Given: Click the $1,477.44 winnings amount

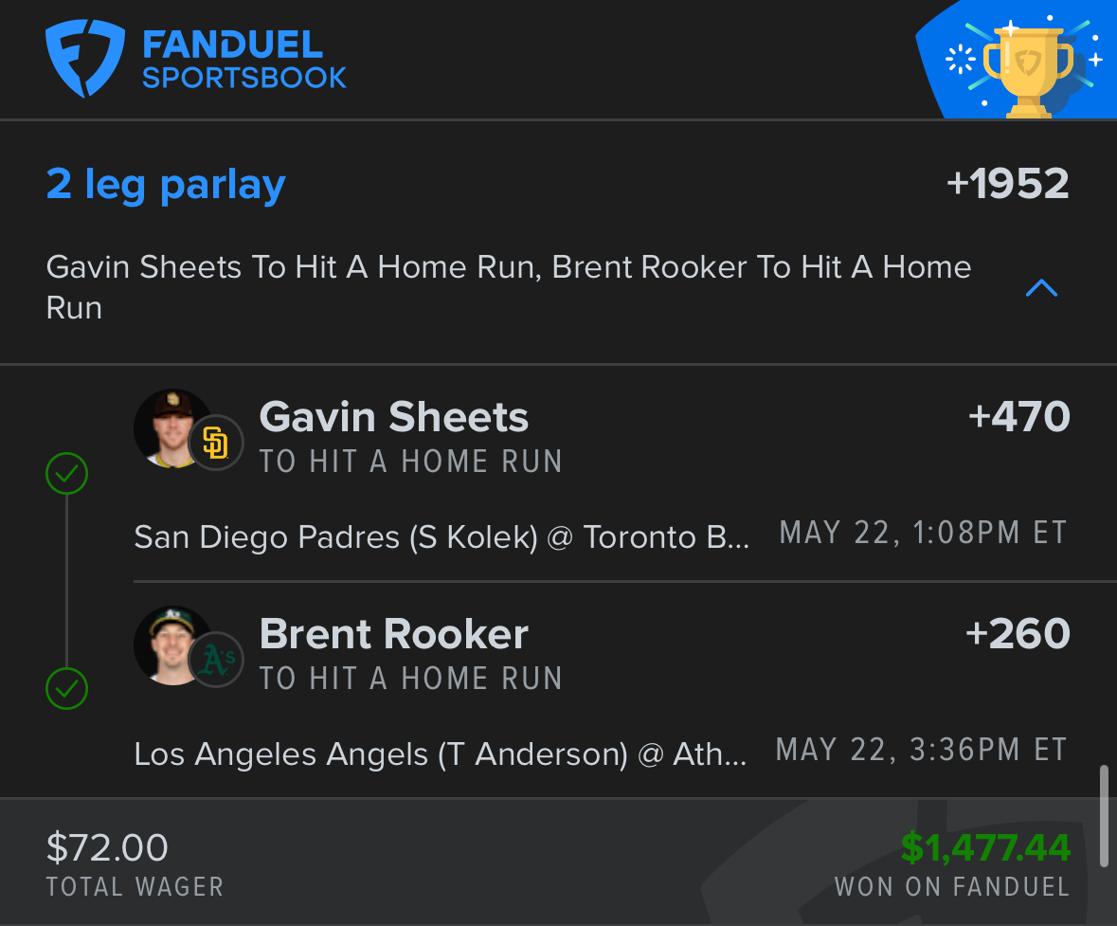Looking at the screenshot, I should coord(985,847).
